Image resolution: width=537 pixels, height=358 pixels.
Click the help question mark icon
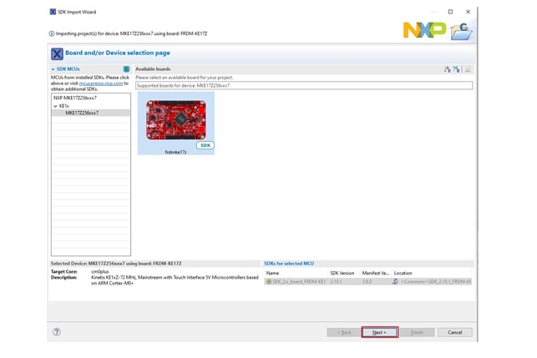pos(57,331)
